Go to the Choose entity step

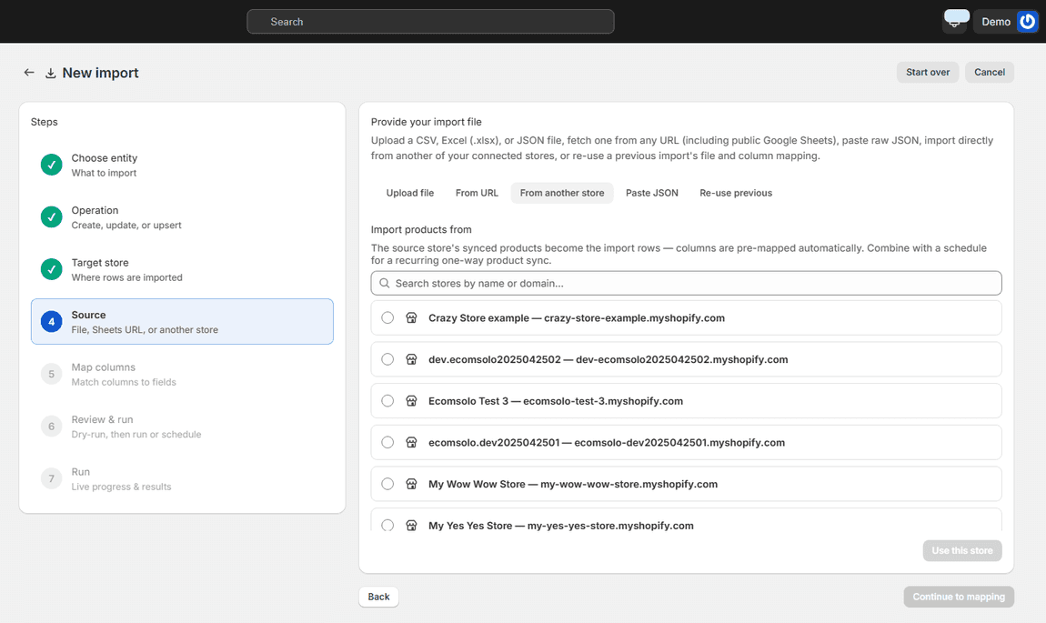click(x=181, y=165)
